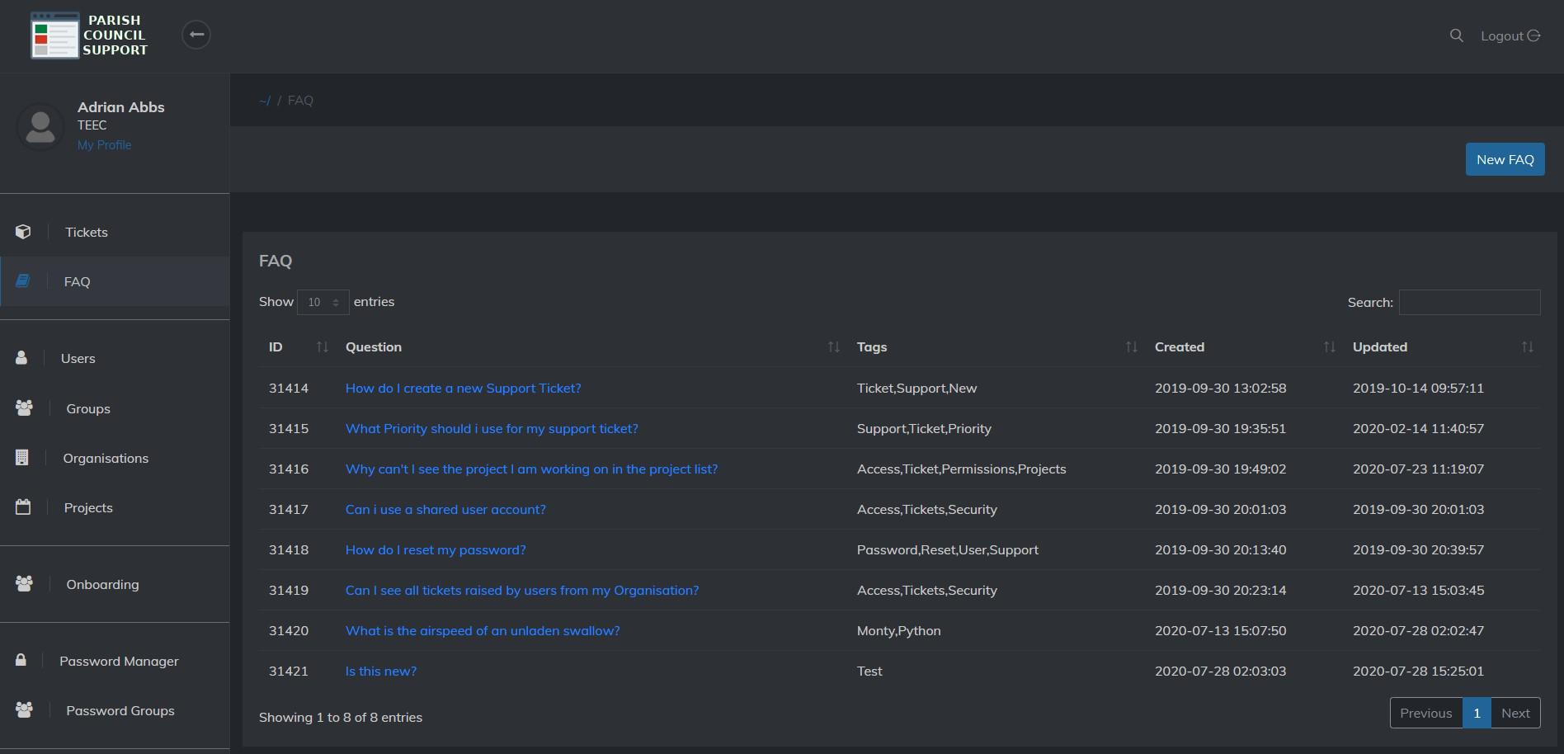Toggle sorting on the ID column

click(x=321, y=346)
